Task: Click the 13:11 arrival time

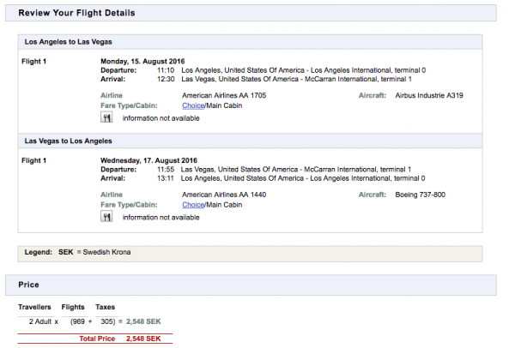Action: coord(163,177)
